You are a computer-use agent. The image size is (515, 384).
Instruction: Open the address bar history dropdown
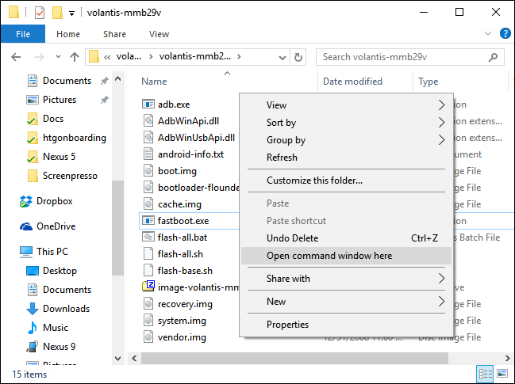282,57
